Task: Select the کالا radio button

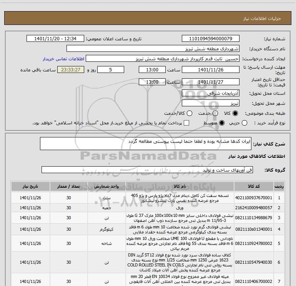Action: (x=235, y=113)
